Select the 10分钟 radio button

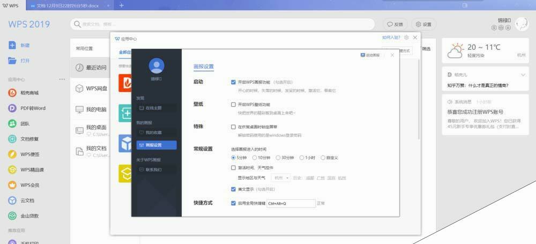coord(255,158)
